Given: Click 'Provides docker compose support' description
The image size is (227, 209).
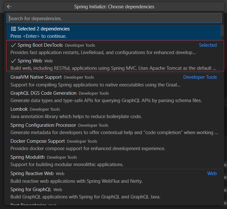Looking at the screenshot, I should 88,149.
